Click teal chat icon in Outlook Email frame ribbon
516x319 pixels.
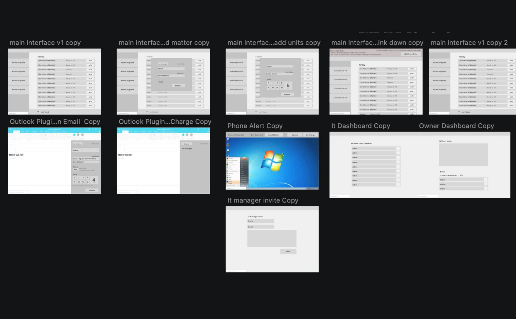pyautogui.click(x=74, y=135)
